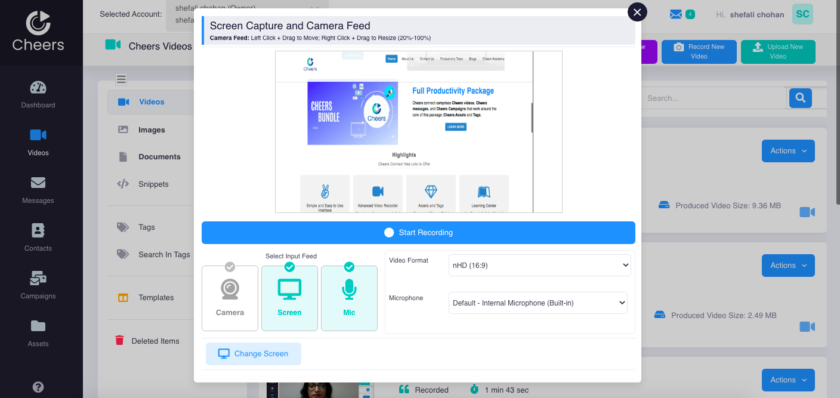The height and width of the screenshot is (398, 840).
Task: Click the Search input field
Action: pos(714,98)
